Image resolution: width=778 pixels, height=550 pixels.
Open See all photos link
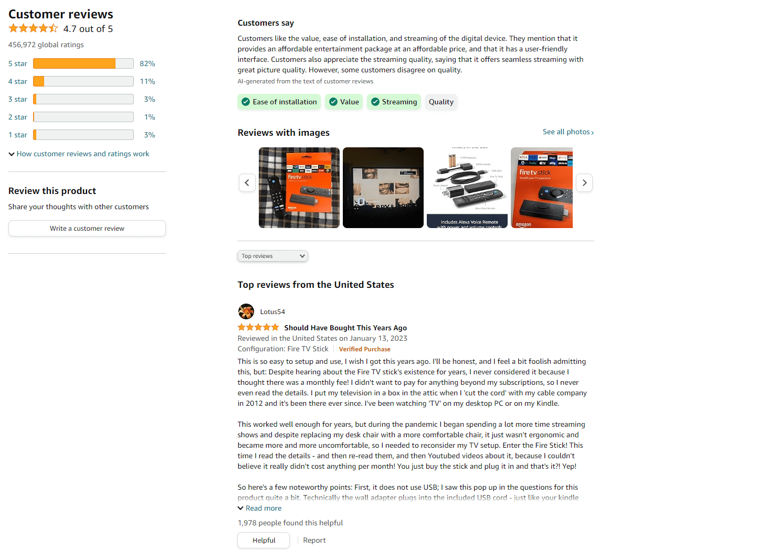(x=568, y=132)
